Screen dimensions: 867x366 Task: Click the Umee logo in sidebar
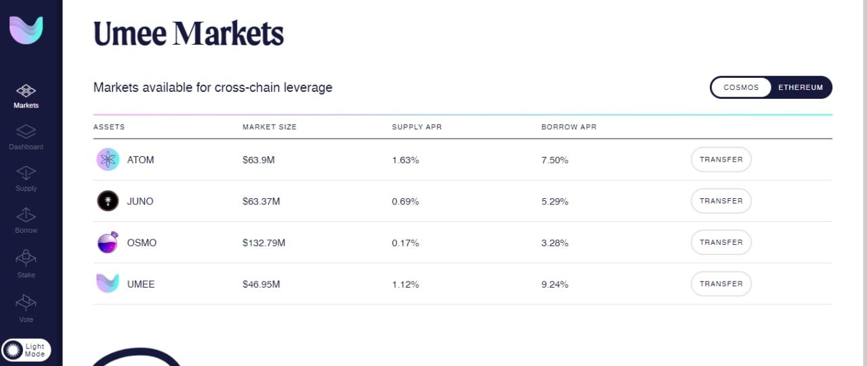coord(26,30)
